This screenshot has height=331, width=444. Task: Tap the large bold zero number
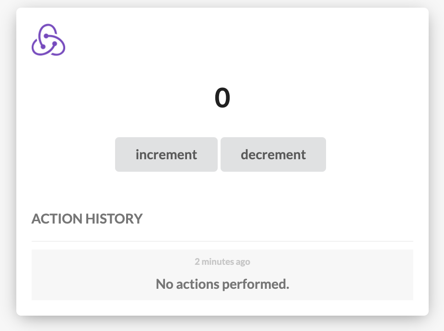pos(222,97)
